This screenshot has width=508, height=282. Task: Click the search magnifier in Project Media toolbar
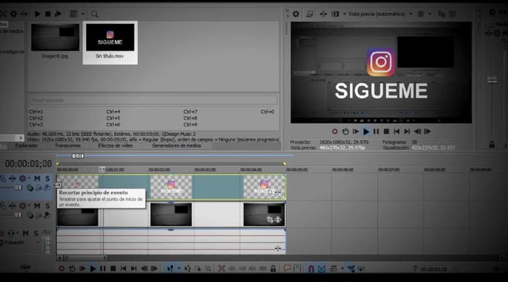click(x=95, y=14)
